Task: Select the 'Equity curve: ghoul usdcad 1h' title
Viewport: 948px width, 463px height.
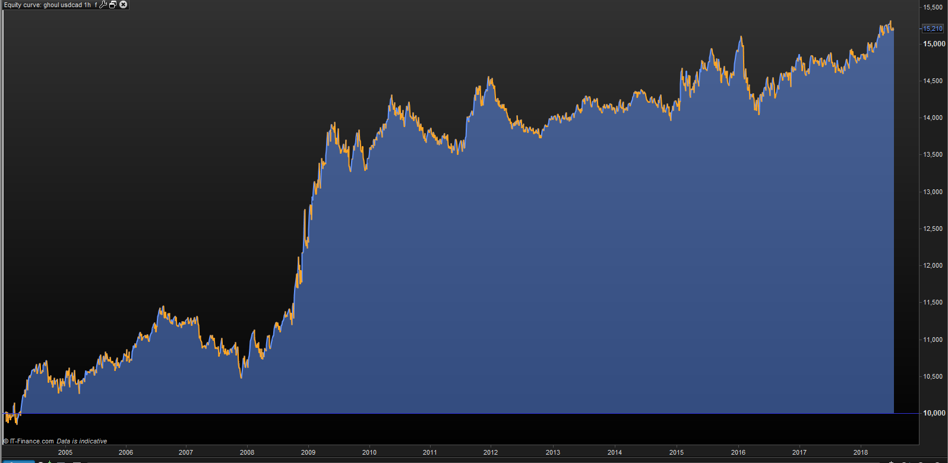Action: (48, 5)
